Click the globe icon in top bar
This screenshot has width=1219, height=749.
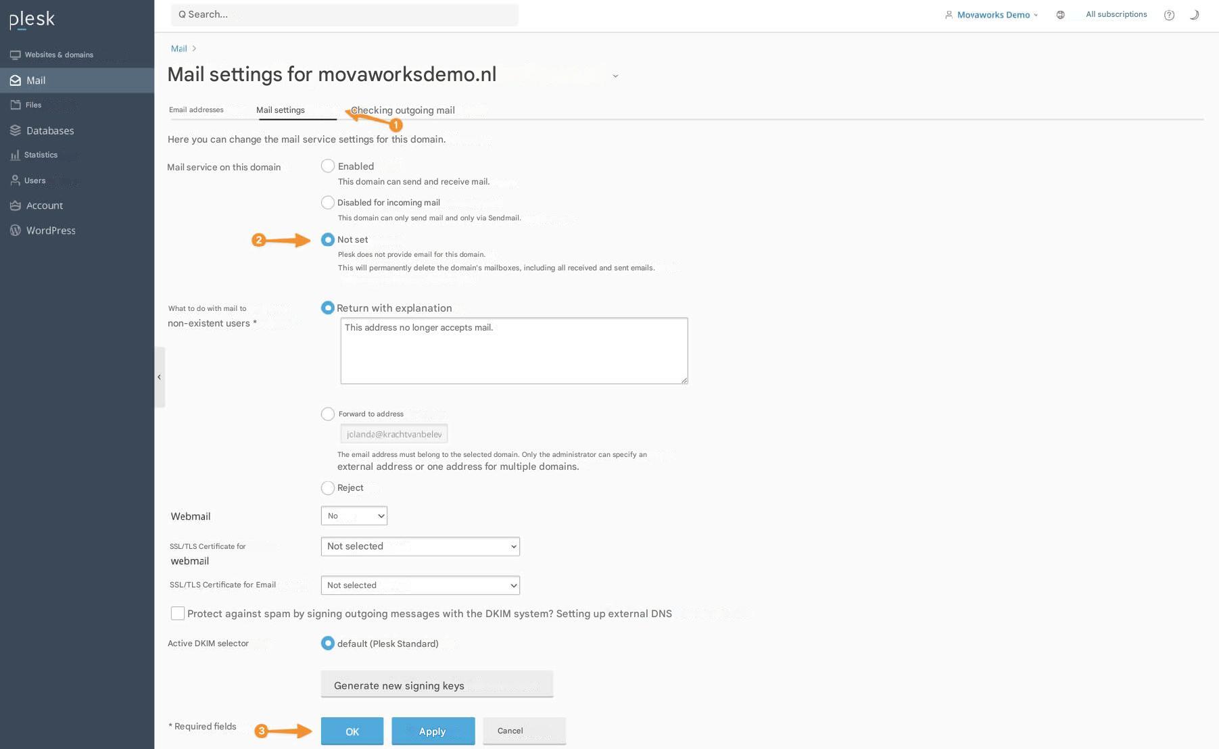[1060, 15]
